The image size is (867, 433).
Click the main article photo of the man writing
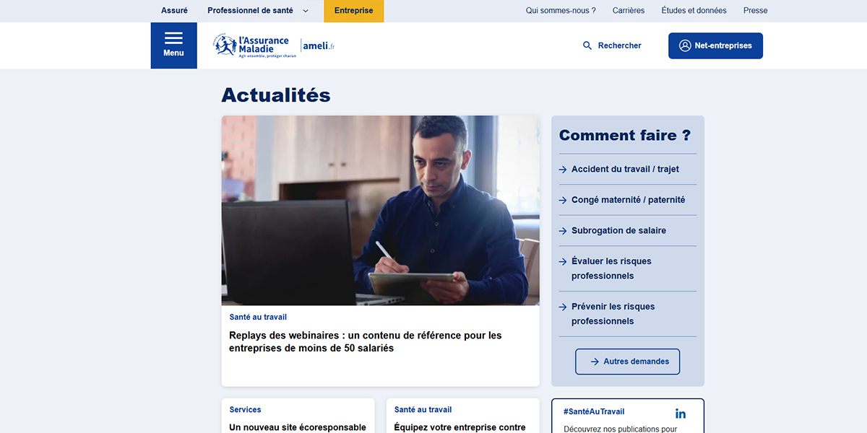380,210
